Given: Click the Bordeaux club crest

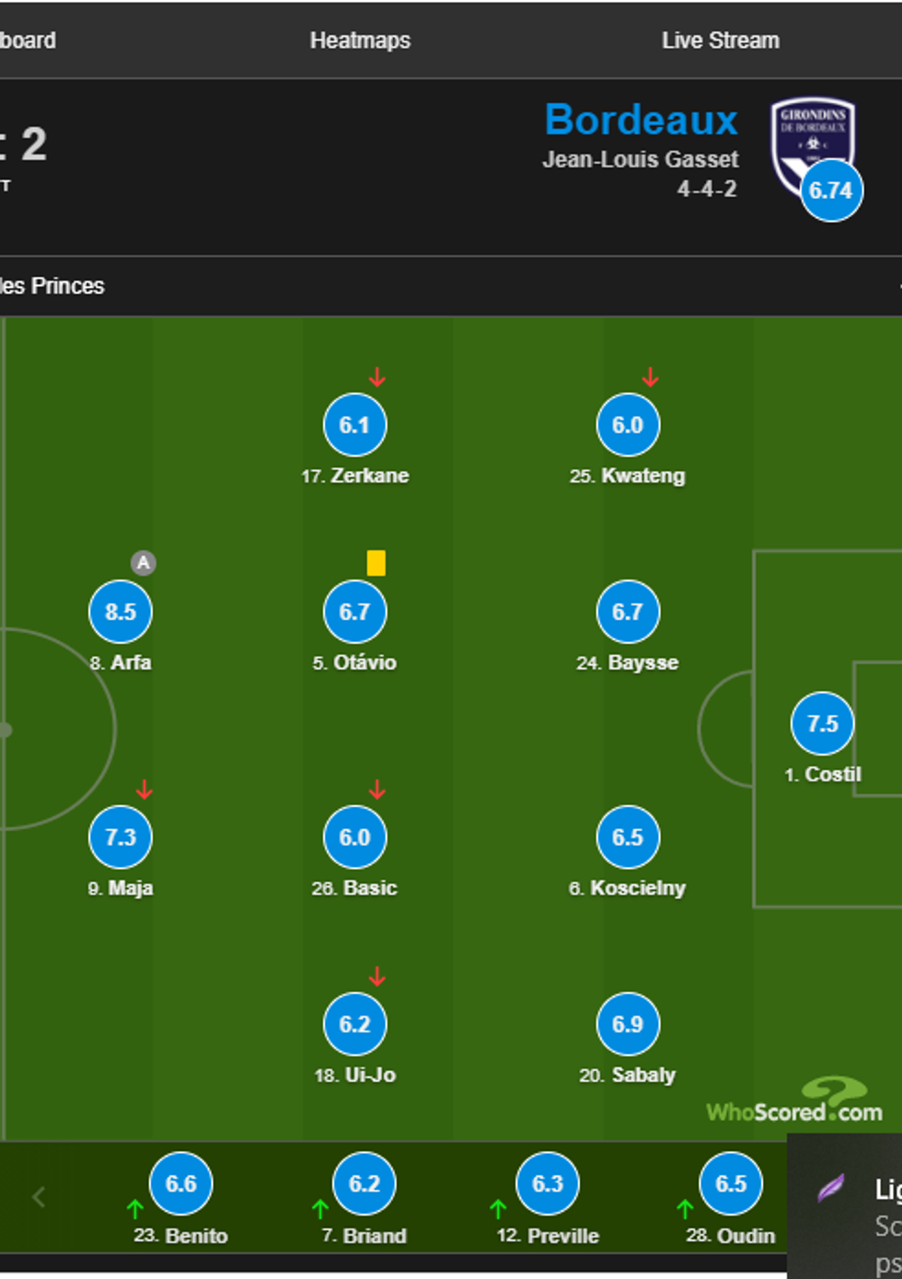Looking at the screenshot, I should [x=811, y=139].
